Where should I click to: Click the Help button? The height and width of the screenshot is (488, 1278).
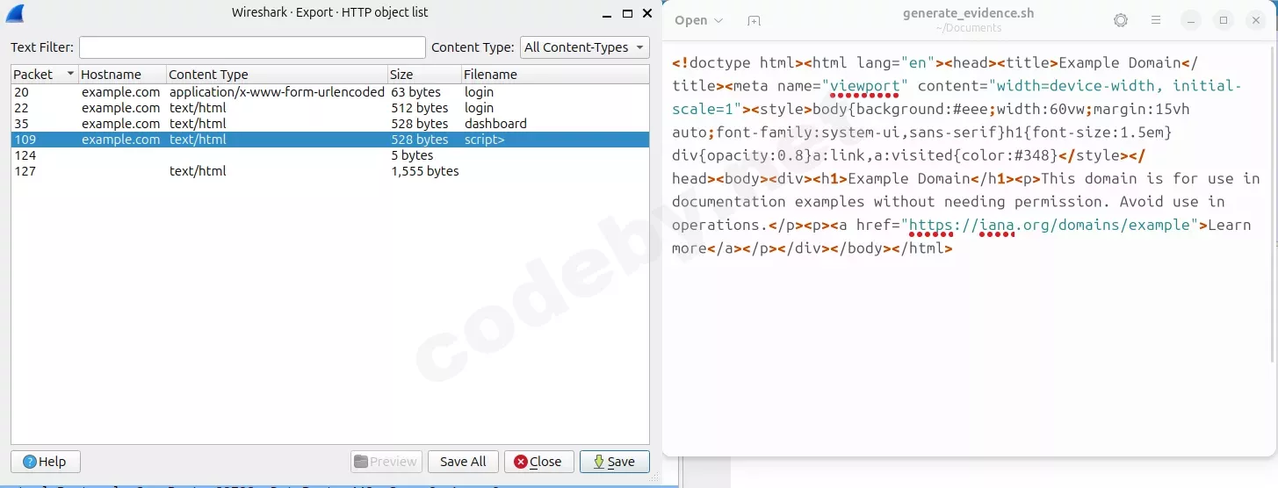tap(46, 462)
